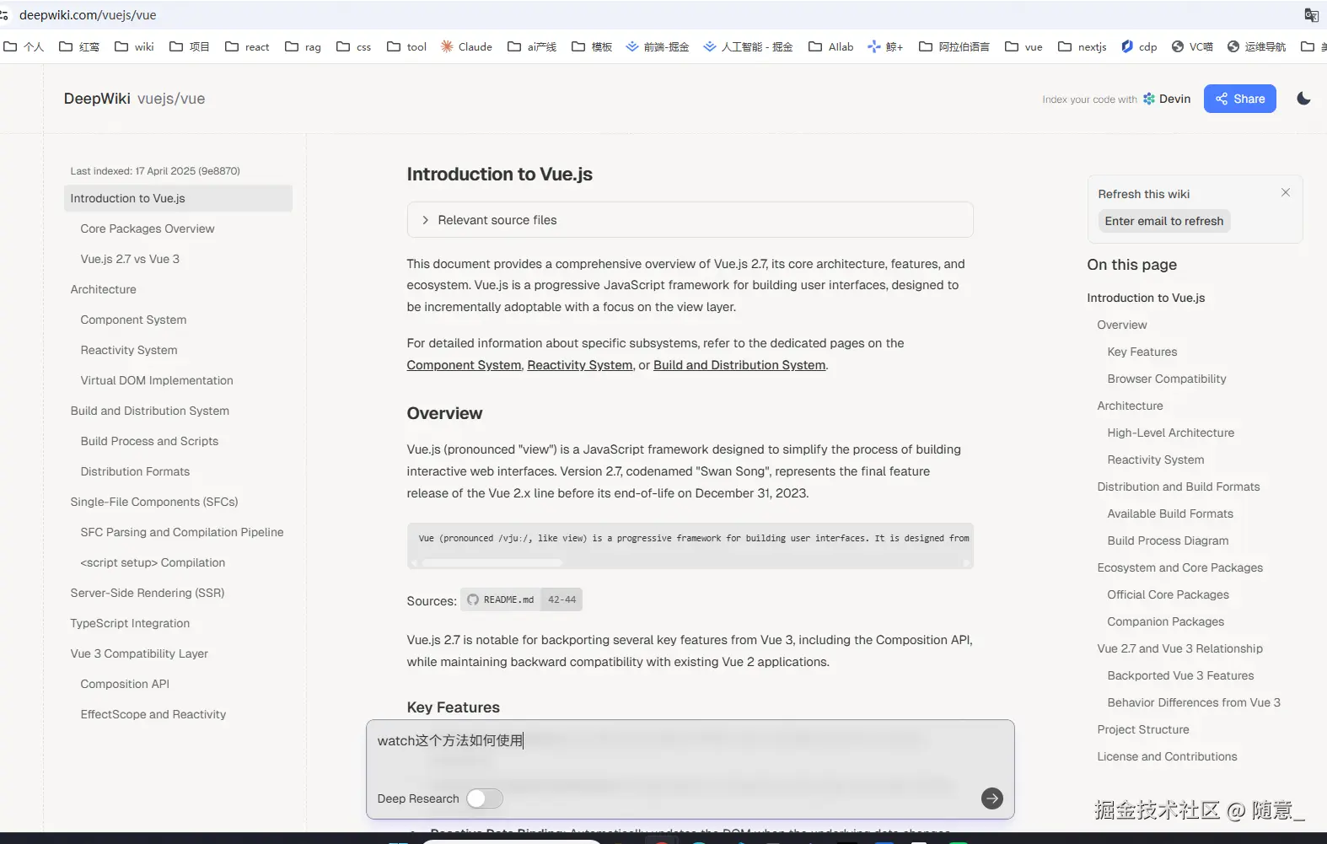Jump to High-Level Architecture section
This screenshot has height=844, width=1327.
(x=1171, y=433)
